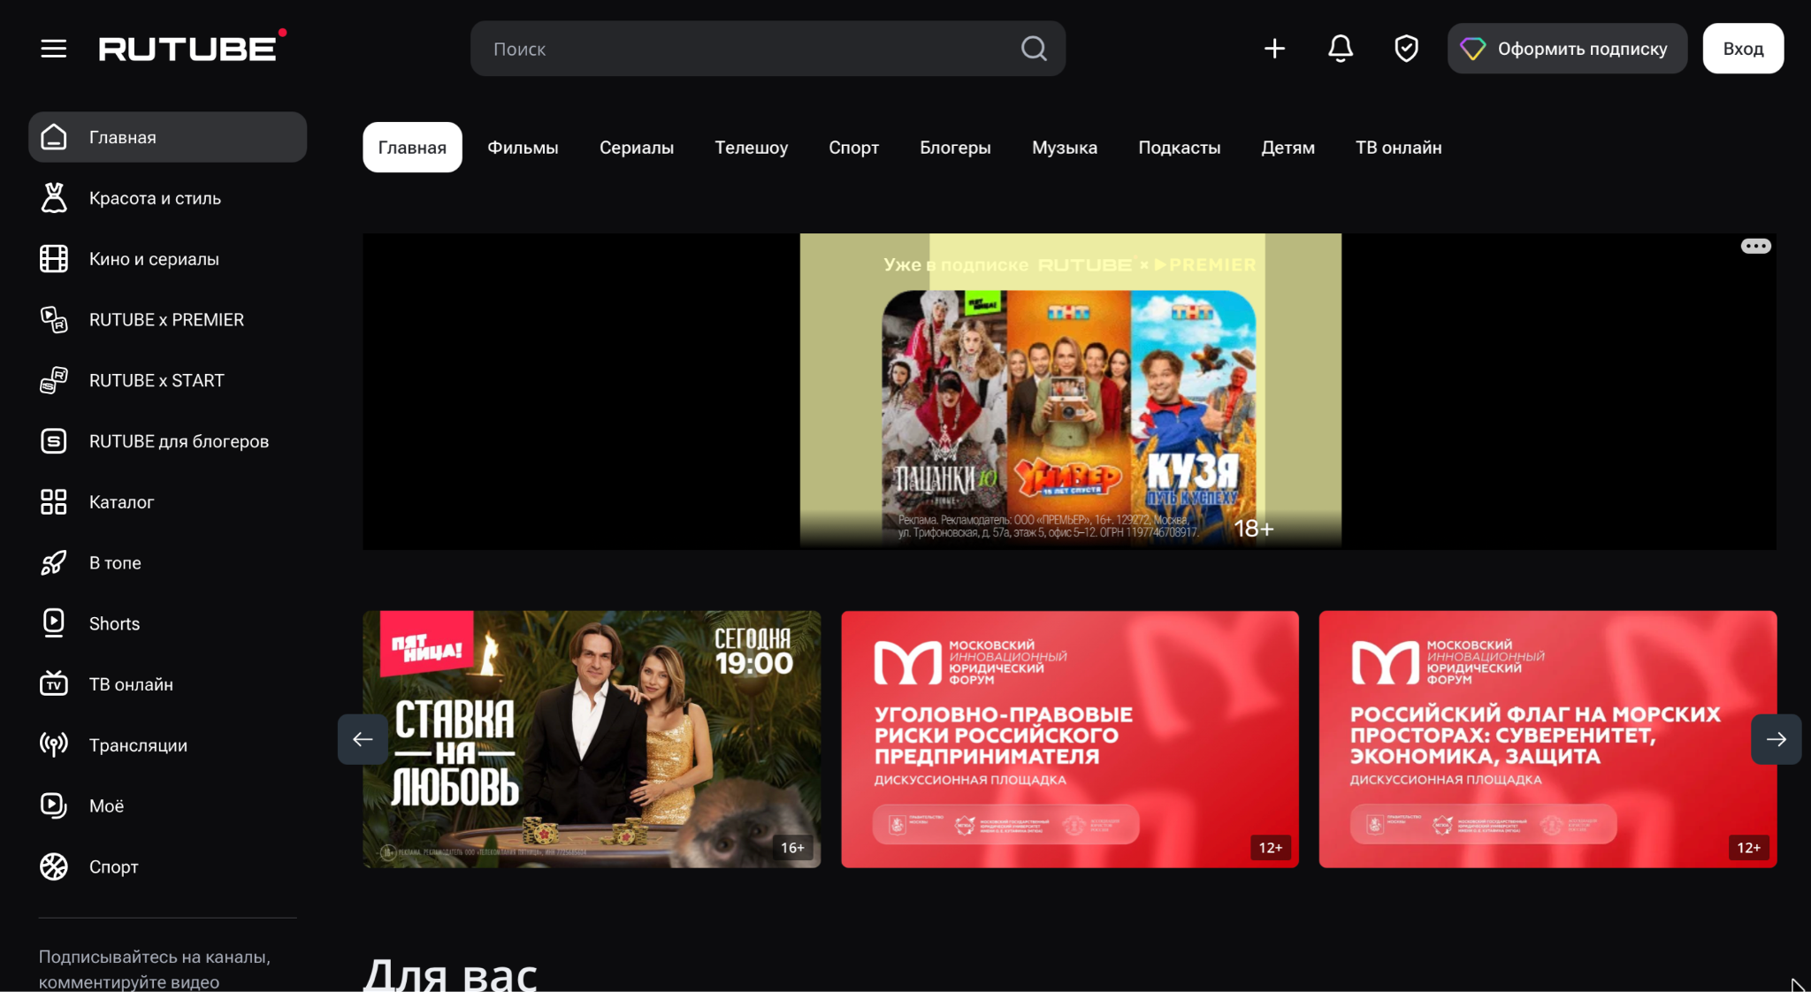1811x992 pixels.
Task: Open the Телешоу tab
Action: click(751, 148)
